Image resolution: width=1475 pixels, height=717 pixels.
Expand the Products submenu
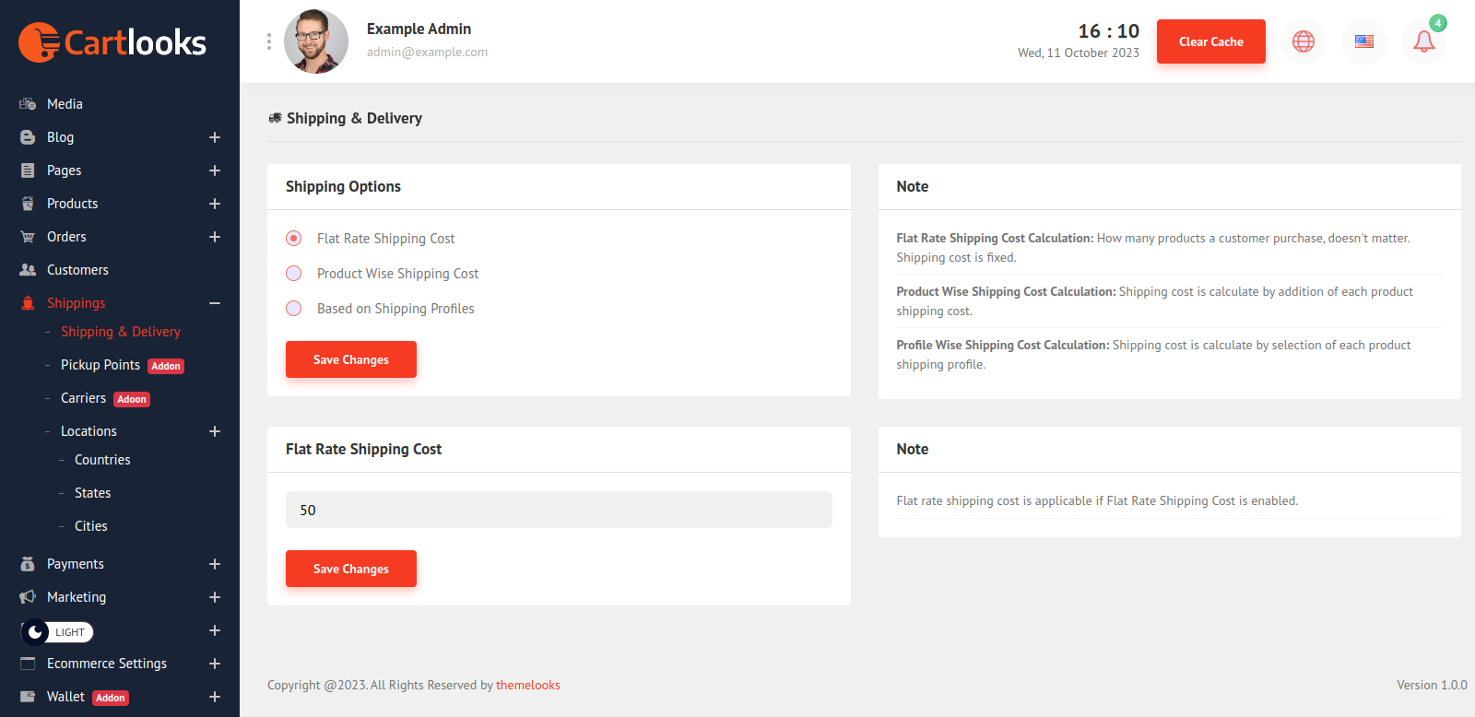pyautogui.click(x=215, y=204)
